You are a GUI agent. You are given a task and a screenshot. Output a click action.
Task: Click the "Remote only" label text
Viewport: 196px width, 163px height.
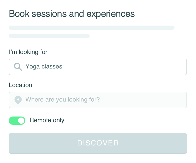[x=47, y=120]
